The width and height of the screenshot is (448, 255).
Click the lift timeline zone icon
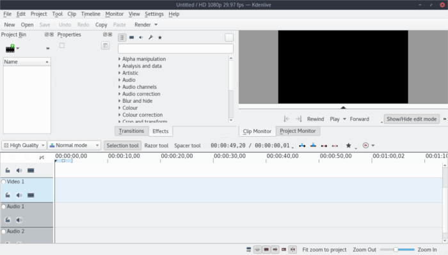pyautogui.click(x=335, y=146)
